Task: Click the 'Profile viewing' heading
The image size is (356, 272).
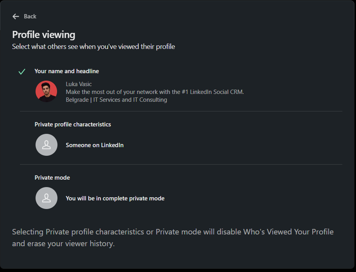Action: [43, 35]
